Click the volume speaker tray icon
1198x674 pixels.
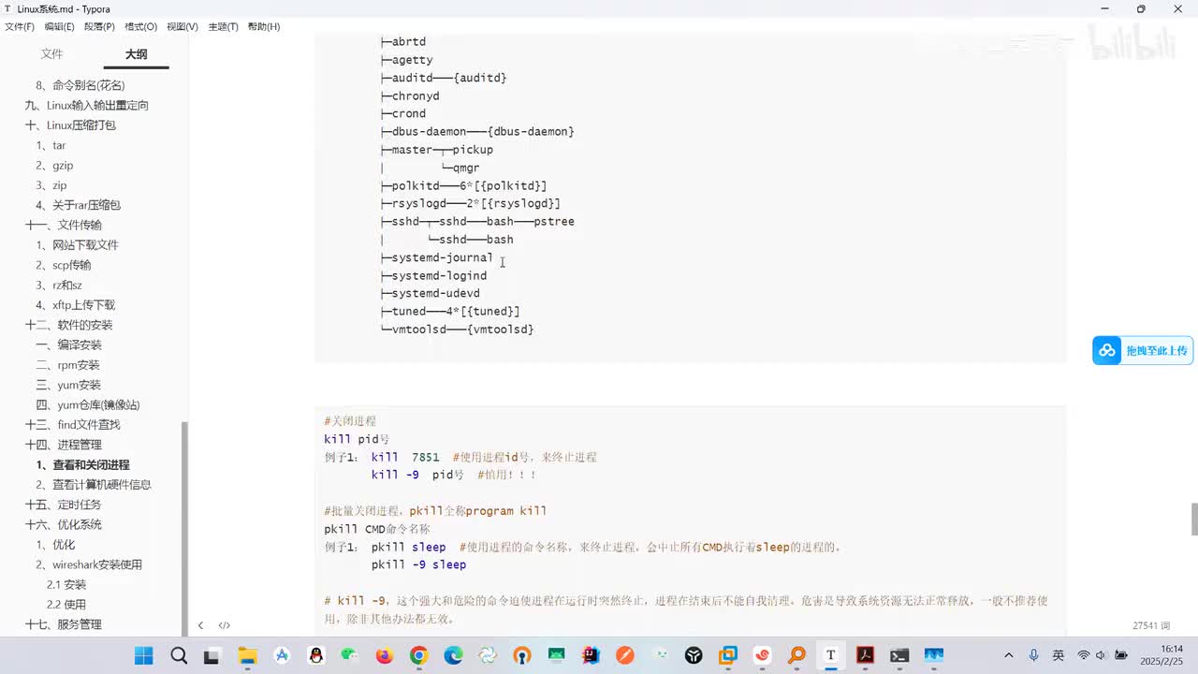pyautogui.click(x=1101, y=655)
